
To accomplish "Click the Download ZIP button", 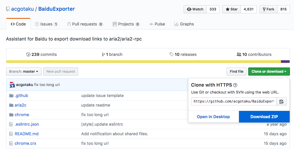I will 264,117.
